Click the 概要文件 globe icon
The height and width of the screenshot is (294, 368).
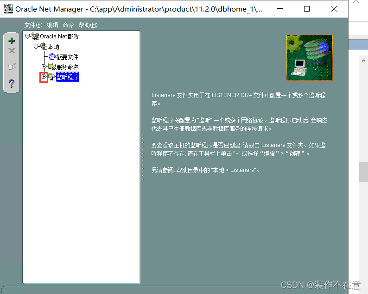[x=52, y=56]
